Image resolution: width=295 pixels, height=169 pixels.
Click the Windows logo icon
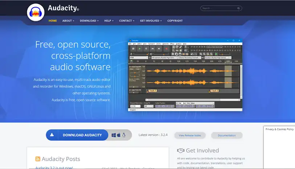pos(114,135)
